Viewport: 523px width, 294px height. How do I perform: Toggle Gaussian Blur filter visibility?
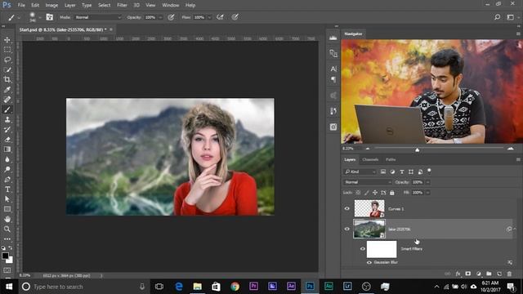pos(369,262)
